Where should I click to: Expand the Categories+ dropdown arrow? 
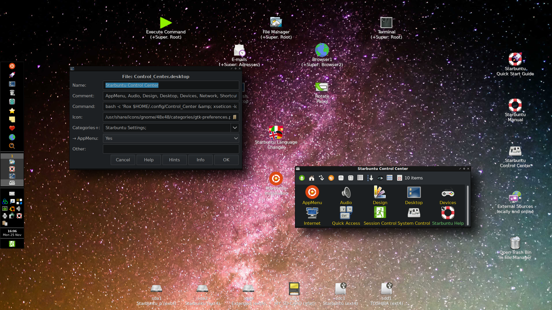click(235, 128)
